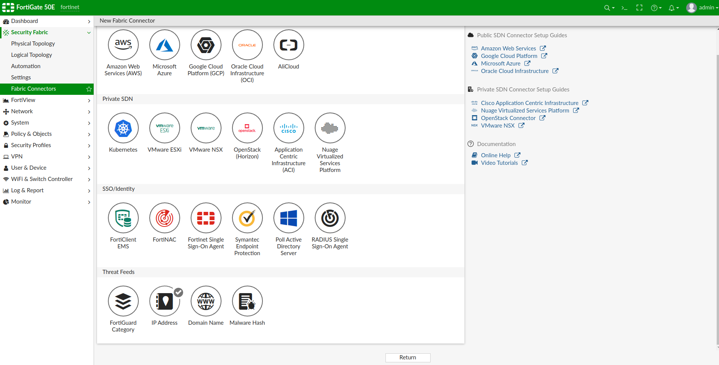Select the OpenStack (Horizon) connector icon

click(247, 128)
